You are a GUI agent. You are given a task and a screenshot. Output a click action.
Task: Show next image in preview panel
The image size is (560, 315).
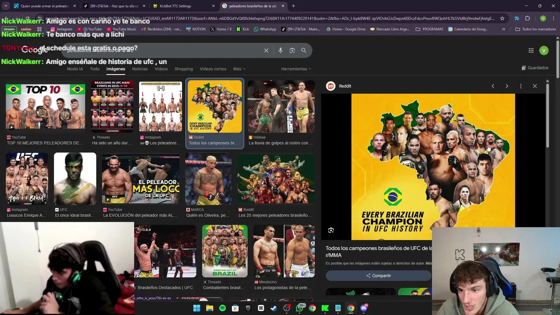coord(507,86)
